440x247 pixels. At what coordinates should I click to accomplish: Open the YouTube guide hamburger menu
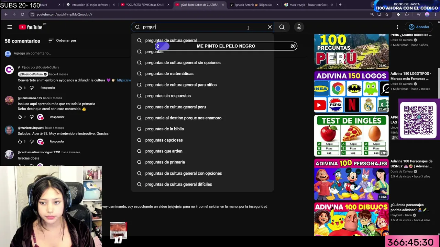tap(10, 27)
